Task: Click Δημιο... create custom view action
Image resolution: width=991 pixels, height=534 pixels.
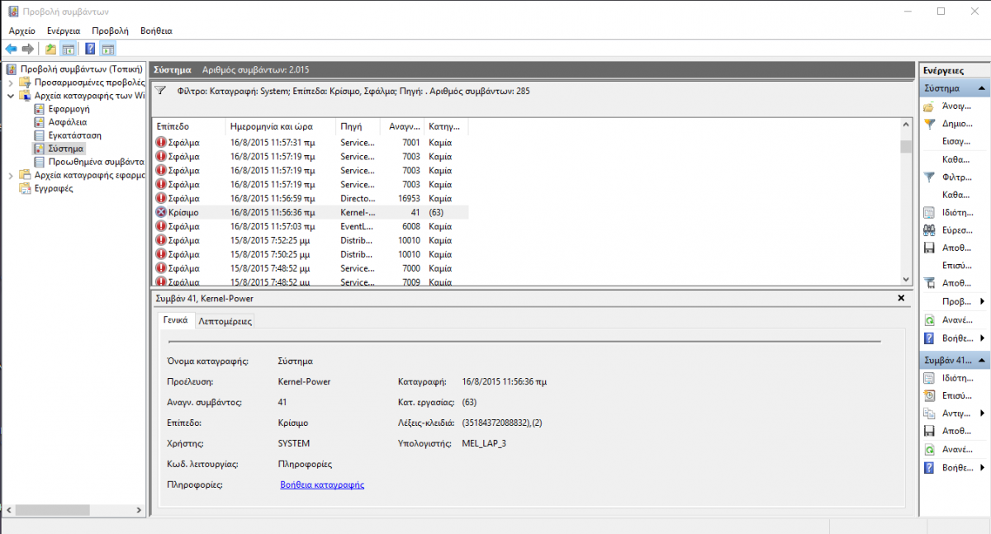Action: (955, 124)
